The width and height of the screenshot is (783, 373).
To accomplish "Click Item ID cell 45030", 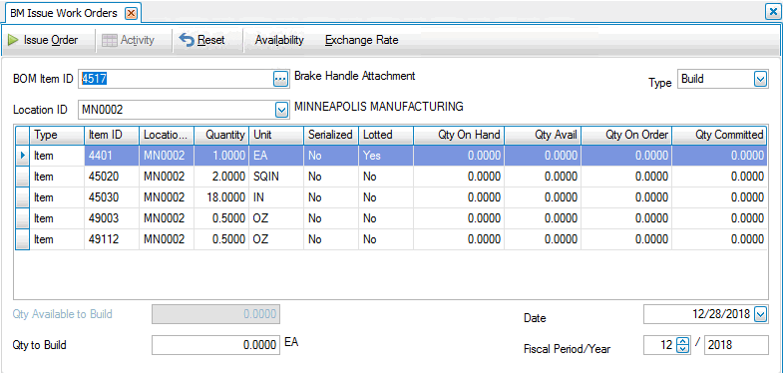I will tap(112, 197).
